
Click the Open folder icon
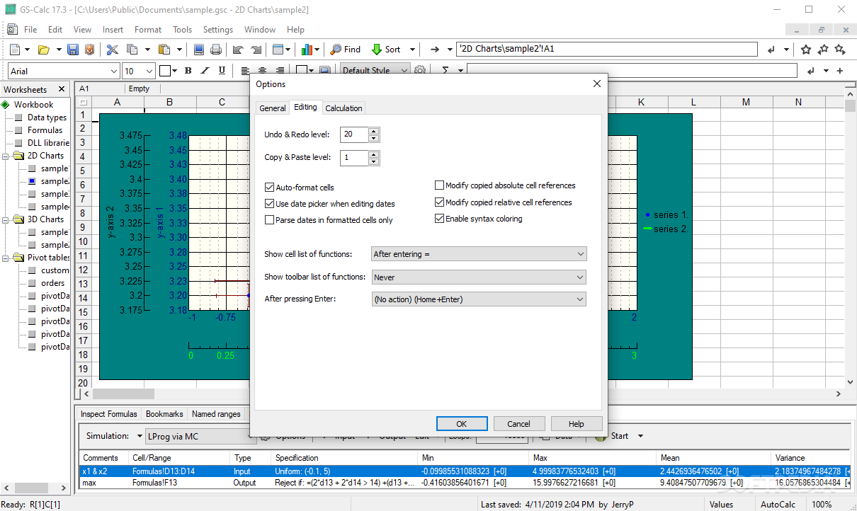43,50
